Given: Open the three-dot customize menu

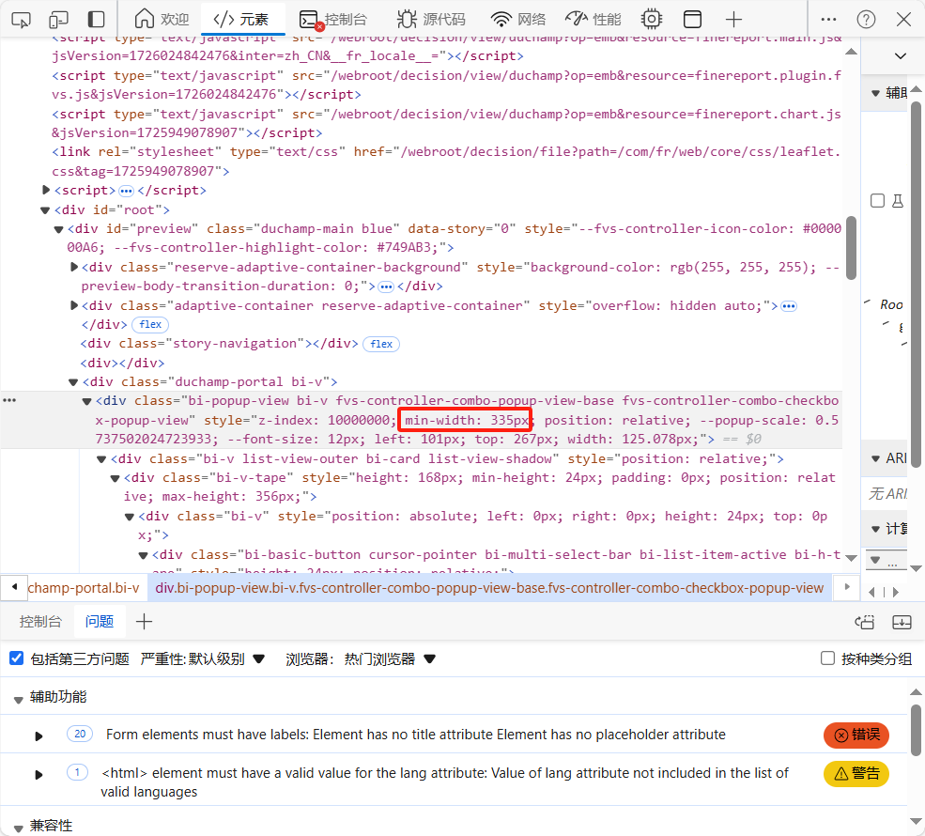Looking at the screenshot, I should point(828,20).
